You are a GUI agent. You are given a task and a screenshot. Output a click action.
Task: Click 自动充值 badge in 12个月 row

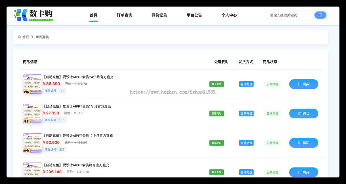point(246,143)
